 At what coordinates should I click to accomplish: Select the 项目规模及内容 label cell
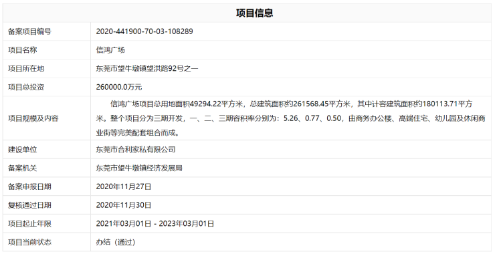47,118
